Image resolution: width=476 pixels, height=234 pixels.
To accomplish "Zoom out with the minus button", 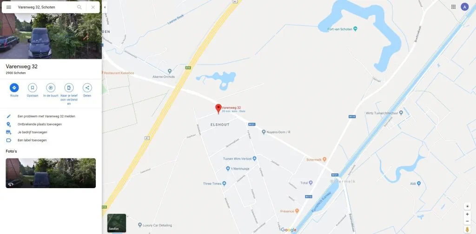I will (x=467, y=221).
